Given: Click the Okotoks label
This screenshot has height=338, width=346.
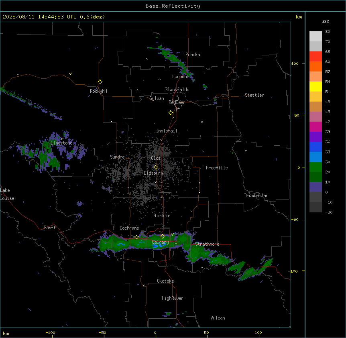Looking at the screenshot, I should [165, 281].
